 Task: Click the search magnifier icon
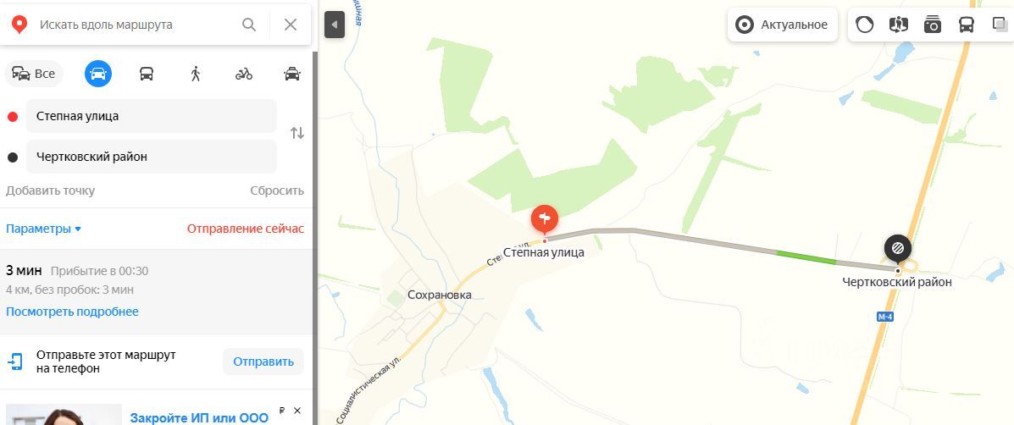coord(249,25)
